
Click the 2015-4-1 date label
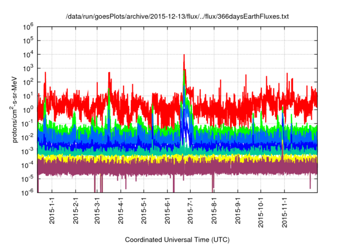(x=121, y=211)
